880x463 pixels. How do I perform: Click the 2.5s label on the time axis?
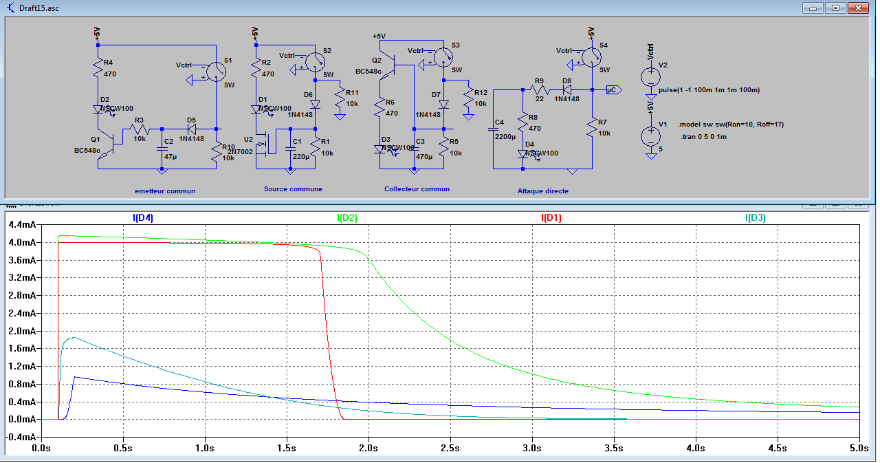(x=450, y=448)
